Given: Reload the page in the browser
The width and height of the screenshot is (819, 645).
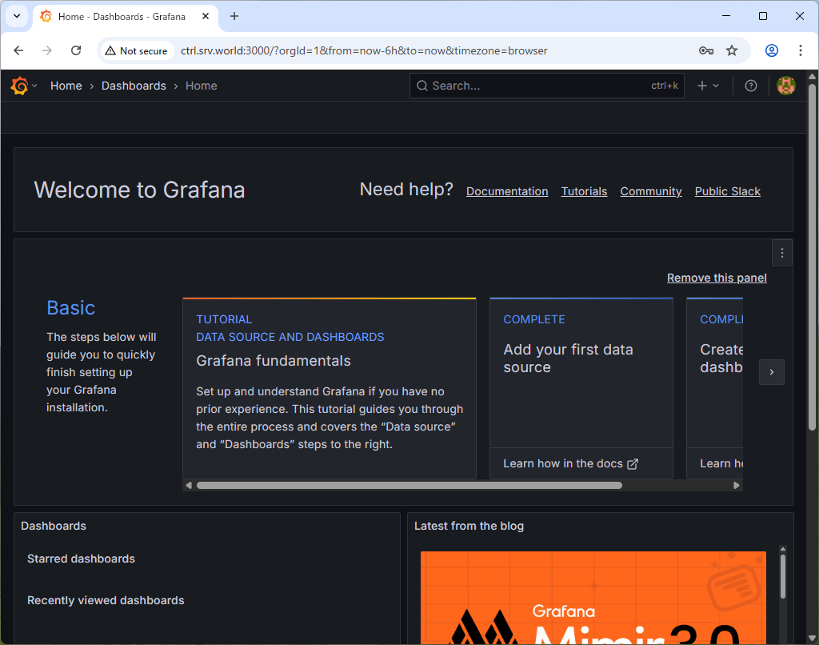Looking at the screenshot, I should coord(76,50).
